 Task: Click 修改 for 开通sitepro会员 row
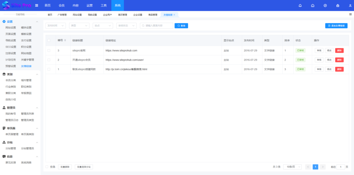point(329,60)
